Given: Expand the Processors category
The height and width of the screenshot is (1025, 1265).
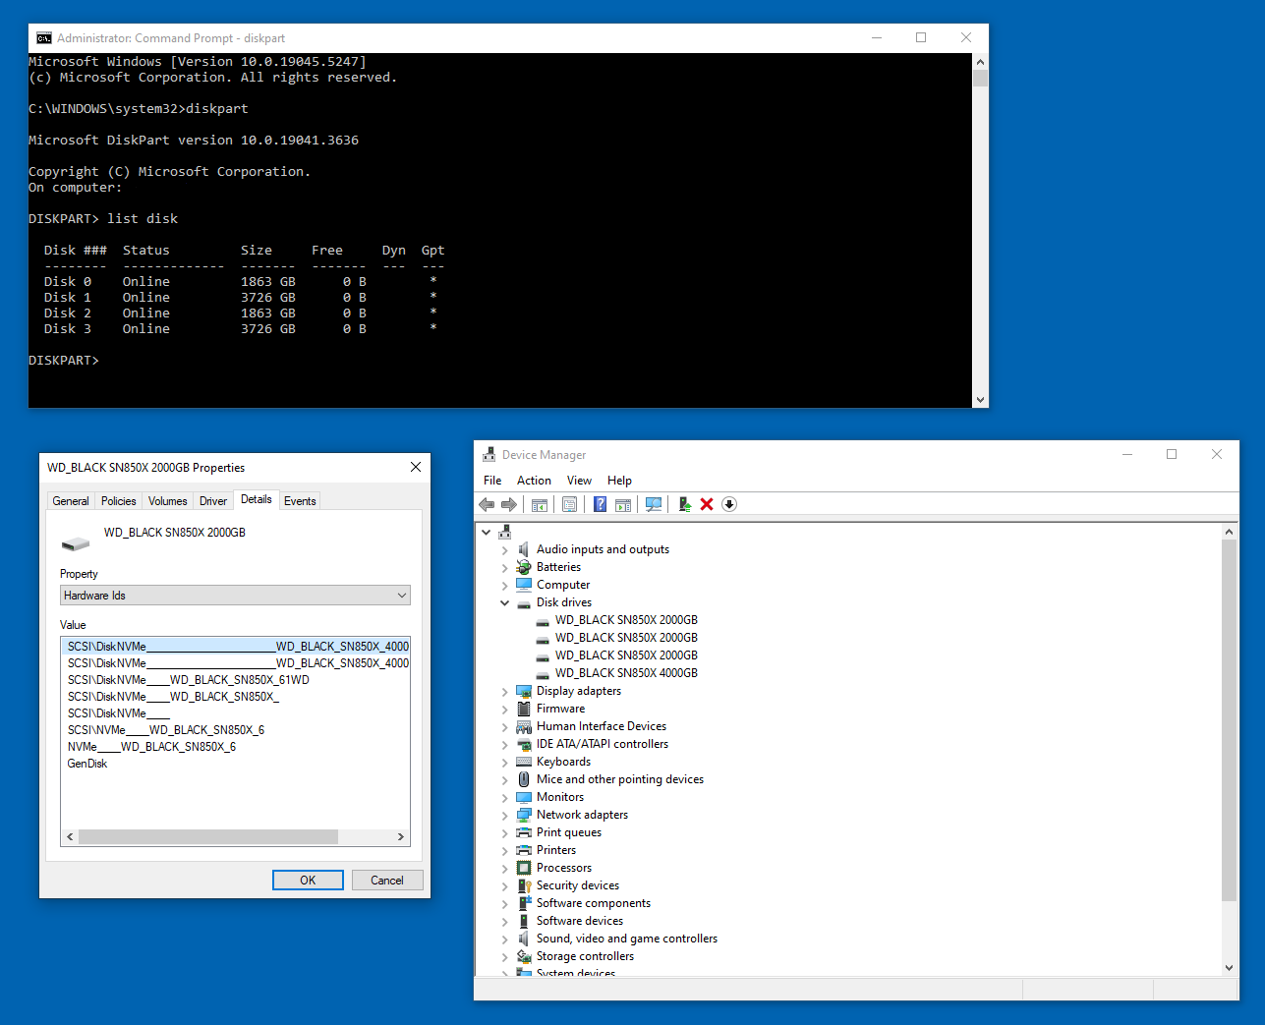Looking at the screenshot, I should point(504,868).
